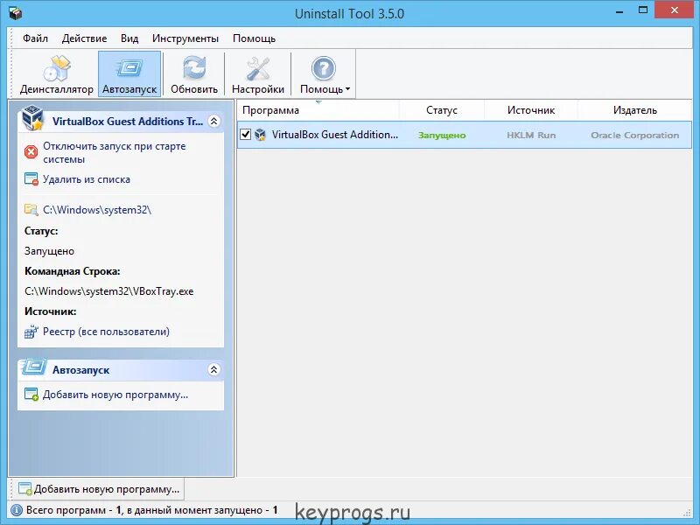Viewport: 700px width, 525px height.
Task: Open the Действие menu
Action: [x=84, y=38]
